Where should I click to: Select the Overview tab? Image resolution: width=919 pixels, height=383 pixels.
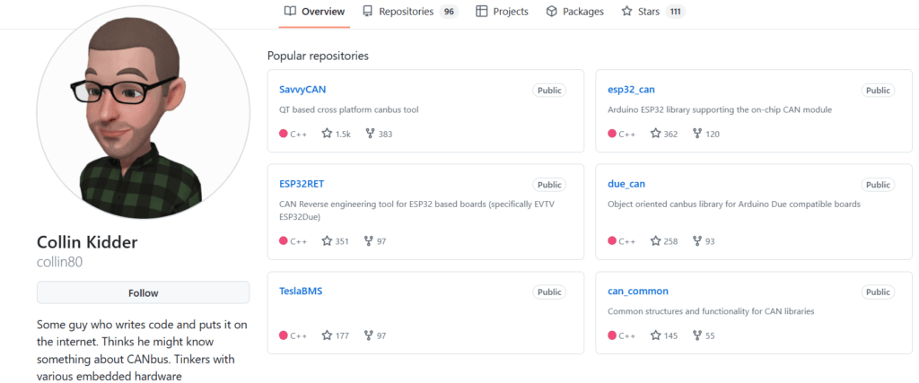pyautogui.click(x=314, y=12)
